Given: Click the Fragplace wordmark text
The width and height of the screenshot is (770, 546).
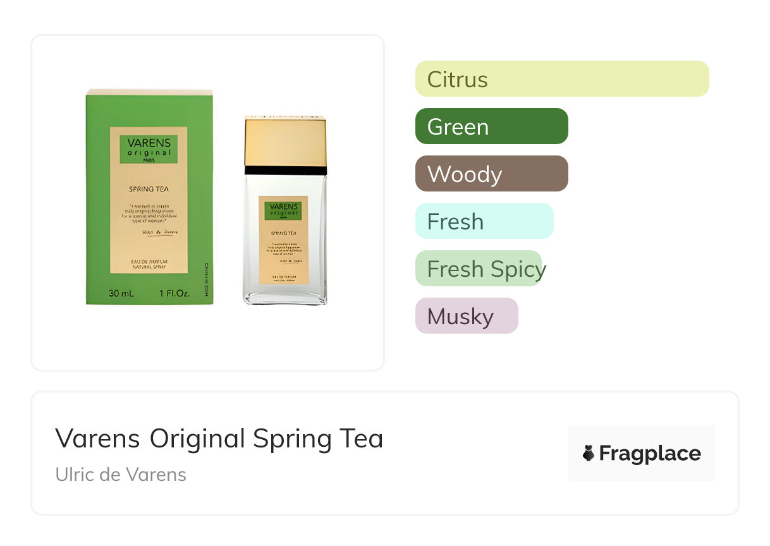Looking at the screenshot, I should tap(650, 453).
